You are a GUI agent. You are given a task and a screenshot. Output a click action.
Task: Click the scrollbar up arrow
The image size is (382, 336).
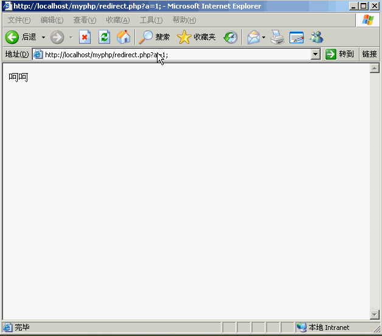(375, 68)
